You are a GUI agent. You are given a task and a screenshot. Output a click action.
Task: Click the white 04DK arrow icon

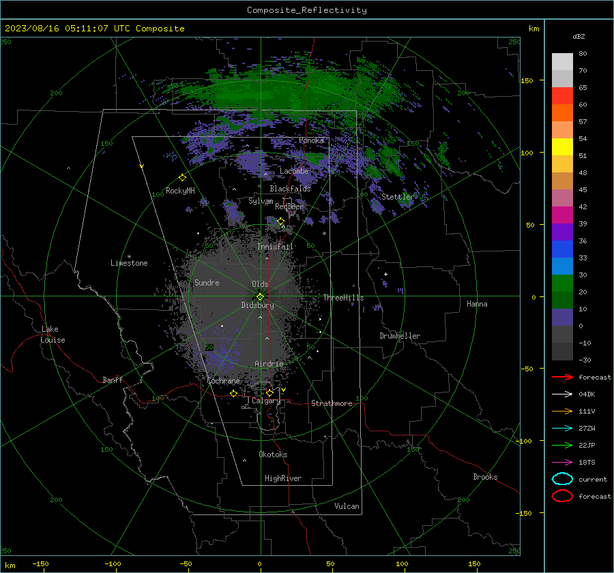click(562, 394)
